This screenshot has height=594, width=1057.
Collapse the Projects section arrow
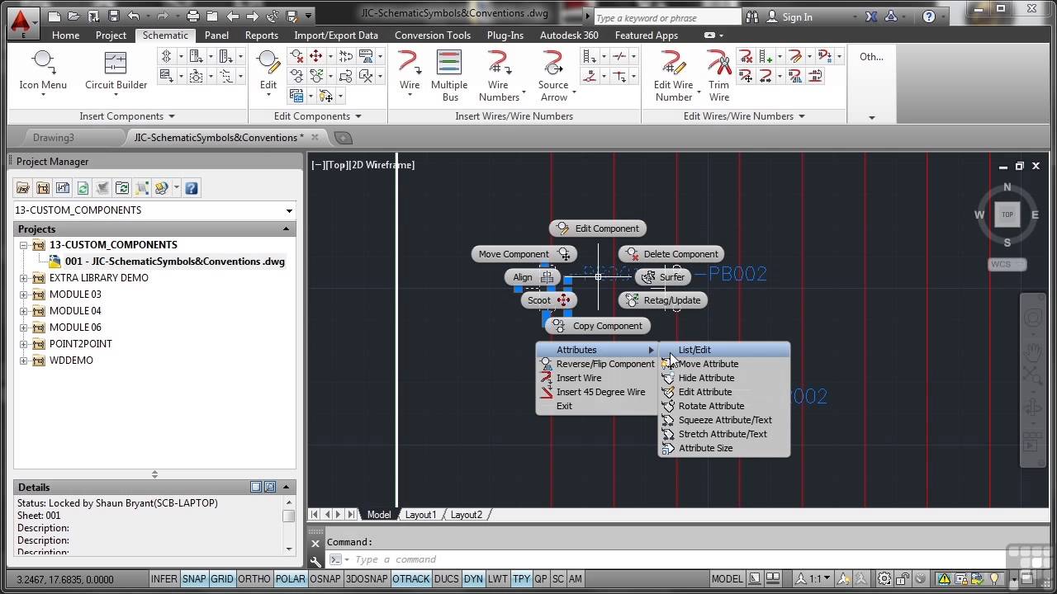click(x=287, y=229)
